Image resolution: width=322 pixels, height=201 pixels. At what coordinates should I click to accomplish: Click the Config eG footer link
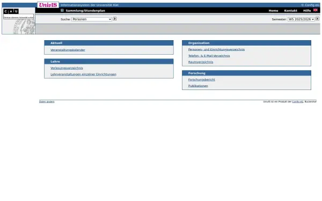(x=297, y=102)
